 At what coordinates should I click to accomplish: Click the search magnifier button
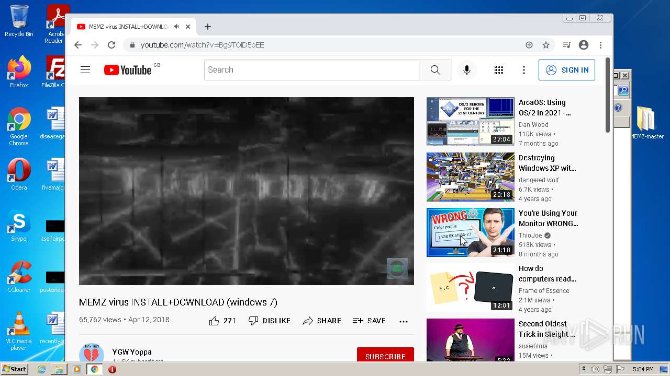tap(435, 70)
